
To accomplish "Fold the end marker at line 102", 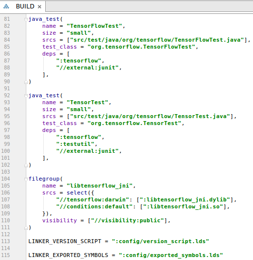I will click(x=26, y=165).
